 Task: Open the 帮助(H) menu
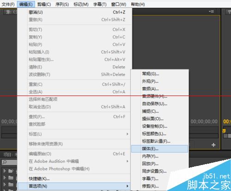tap(138, 4)
